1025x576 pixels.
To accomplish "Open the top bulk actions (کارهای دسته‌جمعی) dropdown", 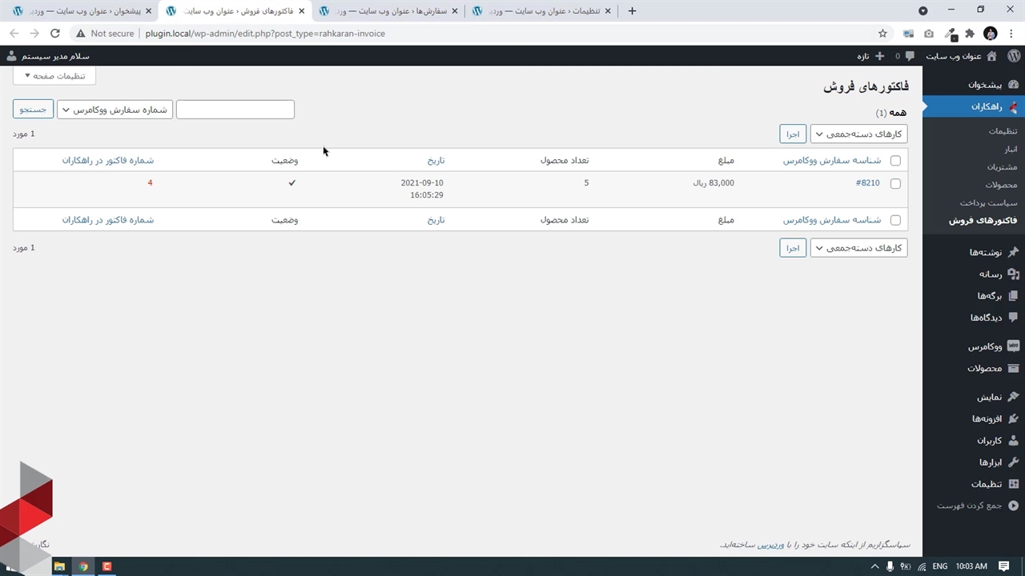I will point(858,134).
